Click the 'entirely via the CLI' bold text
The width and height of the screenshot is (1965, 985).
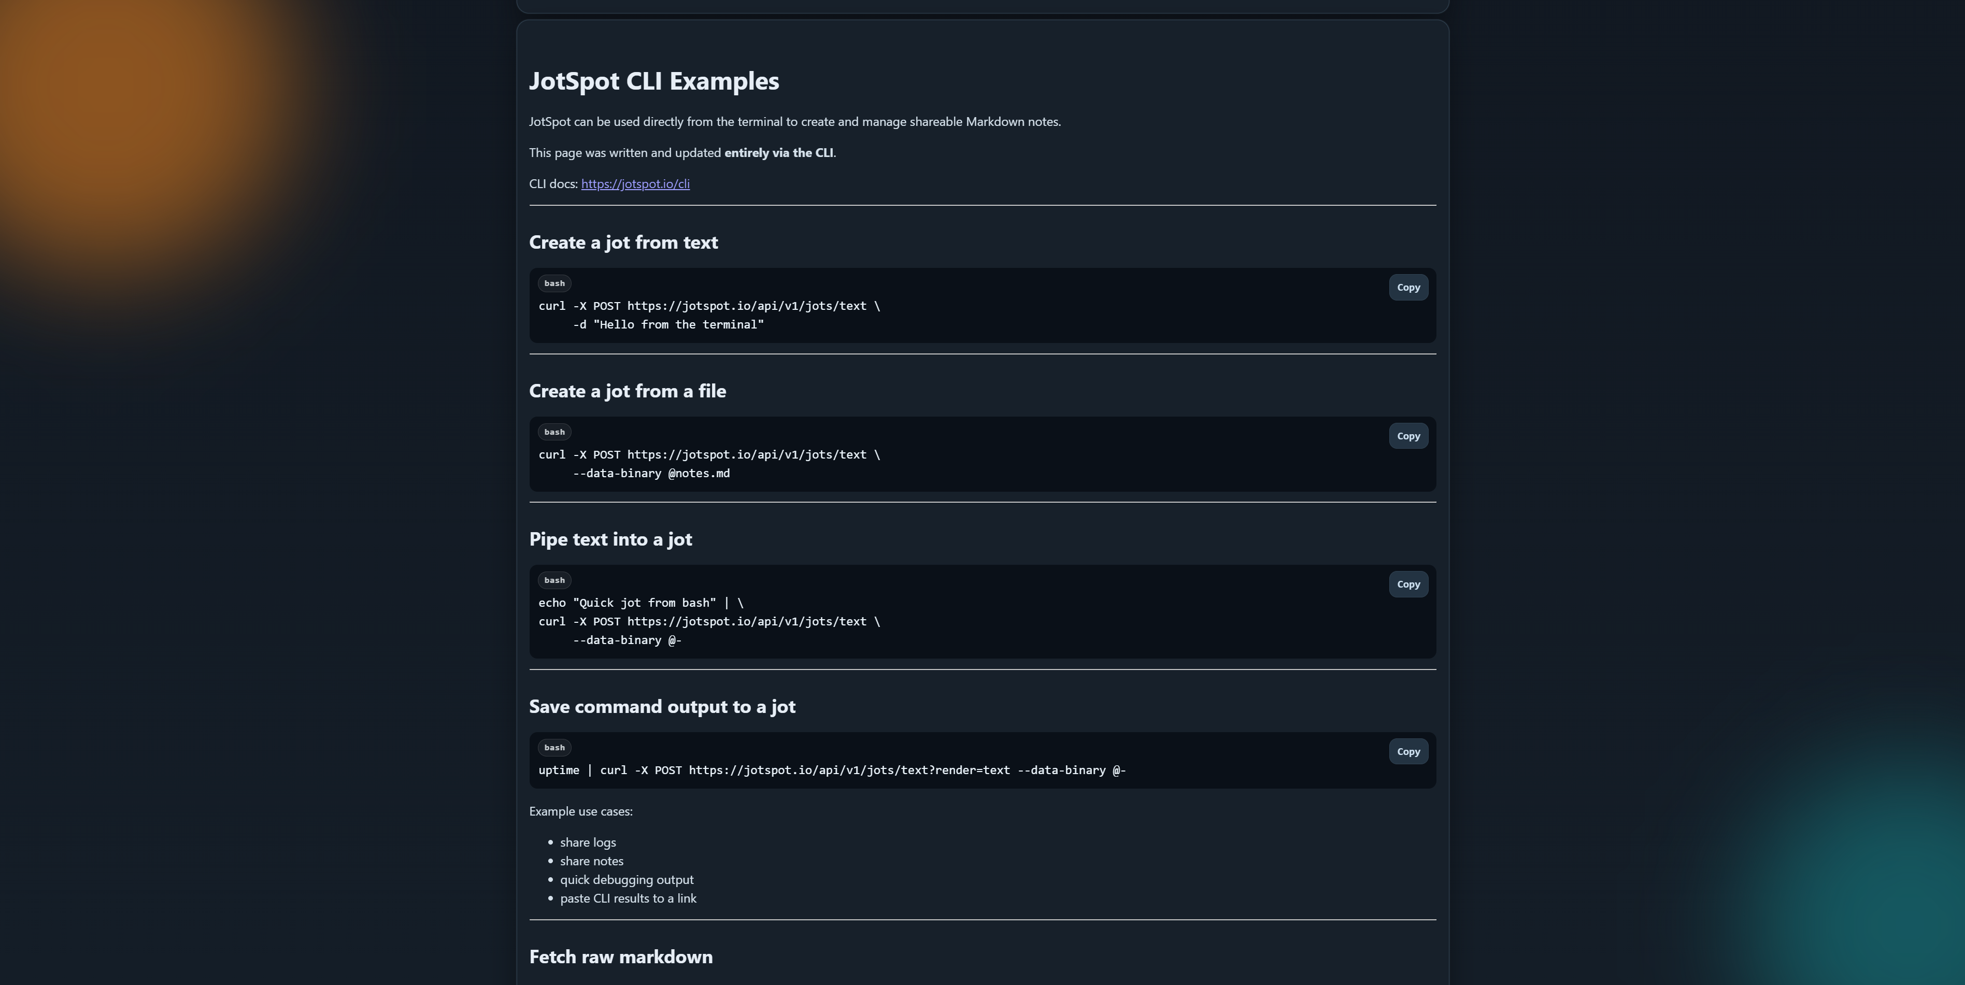(x=778, y=152)
